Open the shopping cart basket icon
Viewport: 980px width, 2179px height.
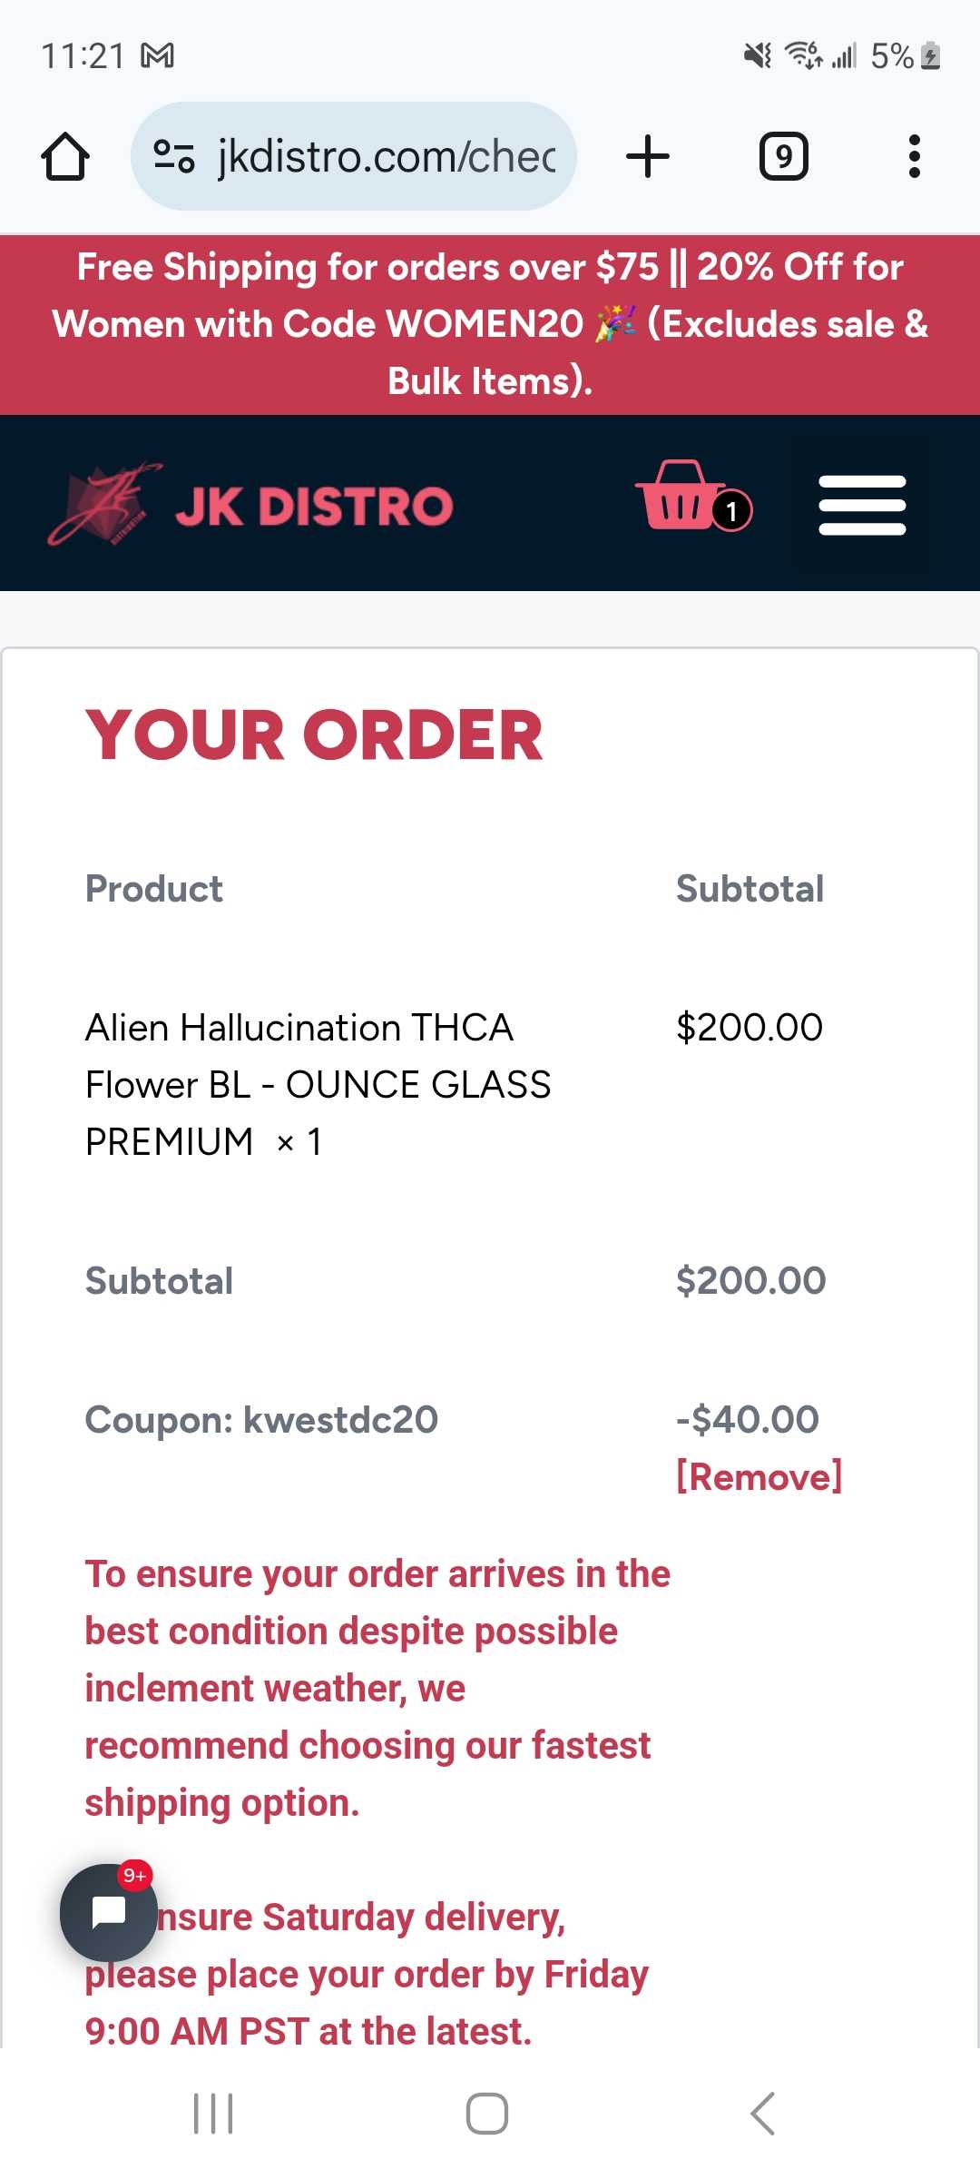click(x=680, y=496)
